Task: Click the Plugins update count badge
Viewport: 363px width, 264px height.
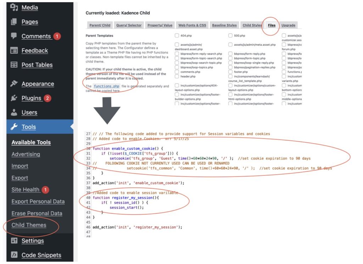Action: coord(48,98)
